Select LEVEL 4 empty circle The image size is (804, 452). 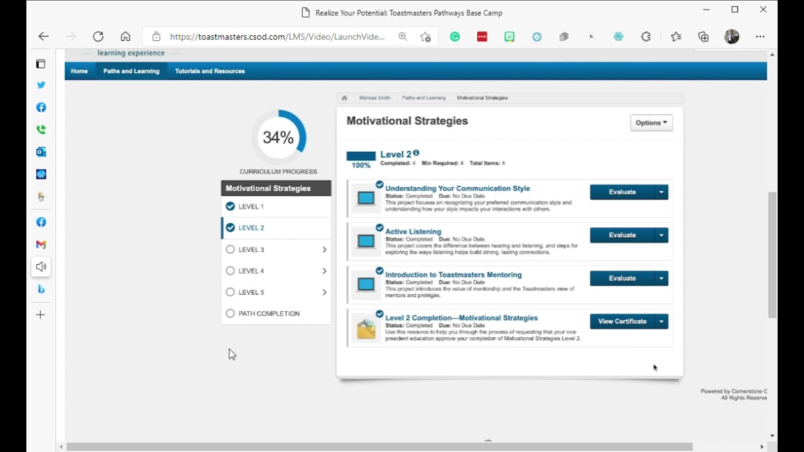230,271
